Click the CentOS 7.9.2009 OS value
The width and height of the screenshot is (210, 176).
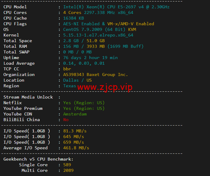point(83,29)
